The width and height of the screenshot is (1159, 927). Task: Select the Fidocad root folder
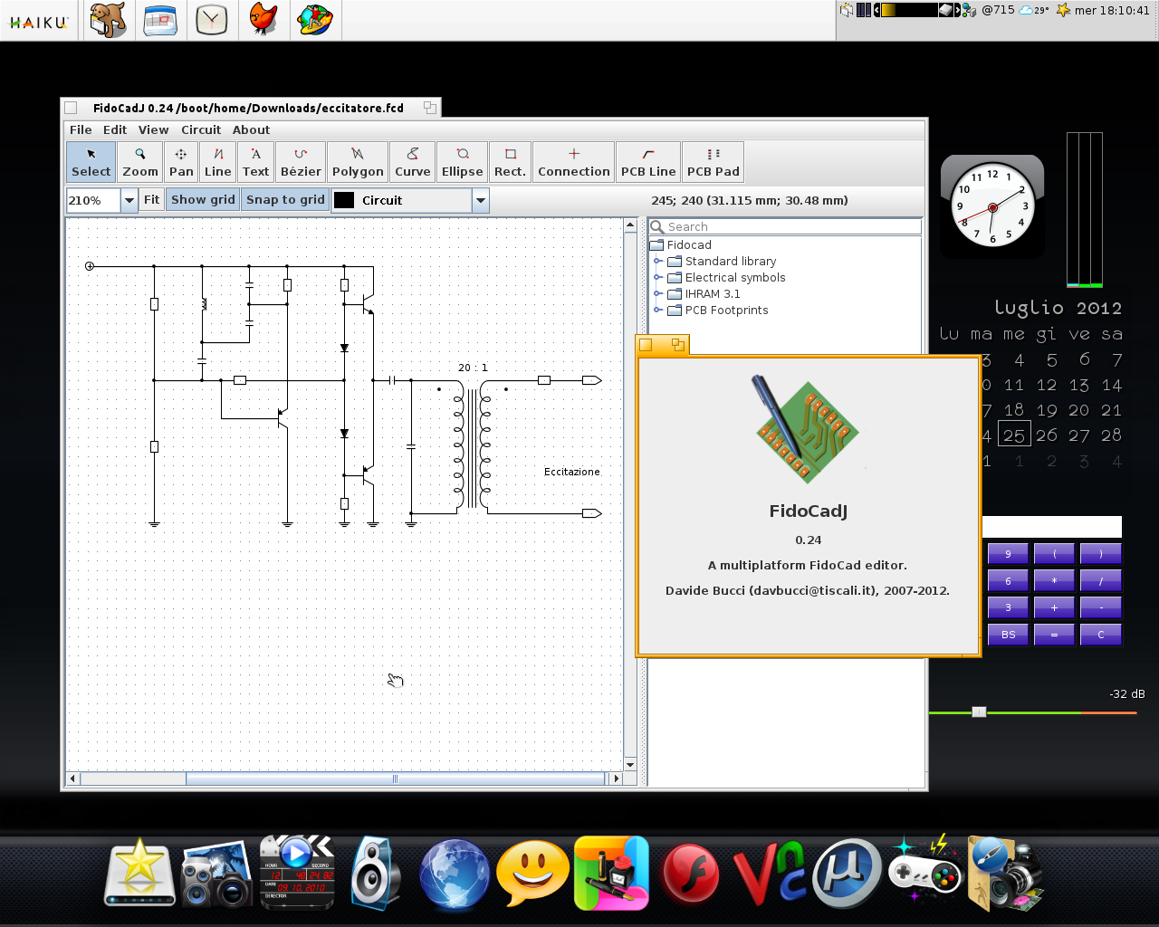coord(681,245)
